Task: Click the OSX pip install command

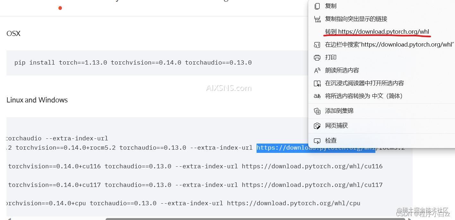Action: (133, 63)
